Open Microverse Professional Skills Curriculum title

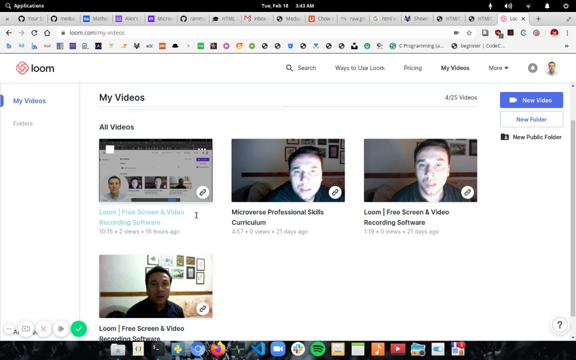pos(277,217)
